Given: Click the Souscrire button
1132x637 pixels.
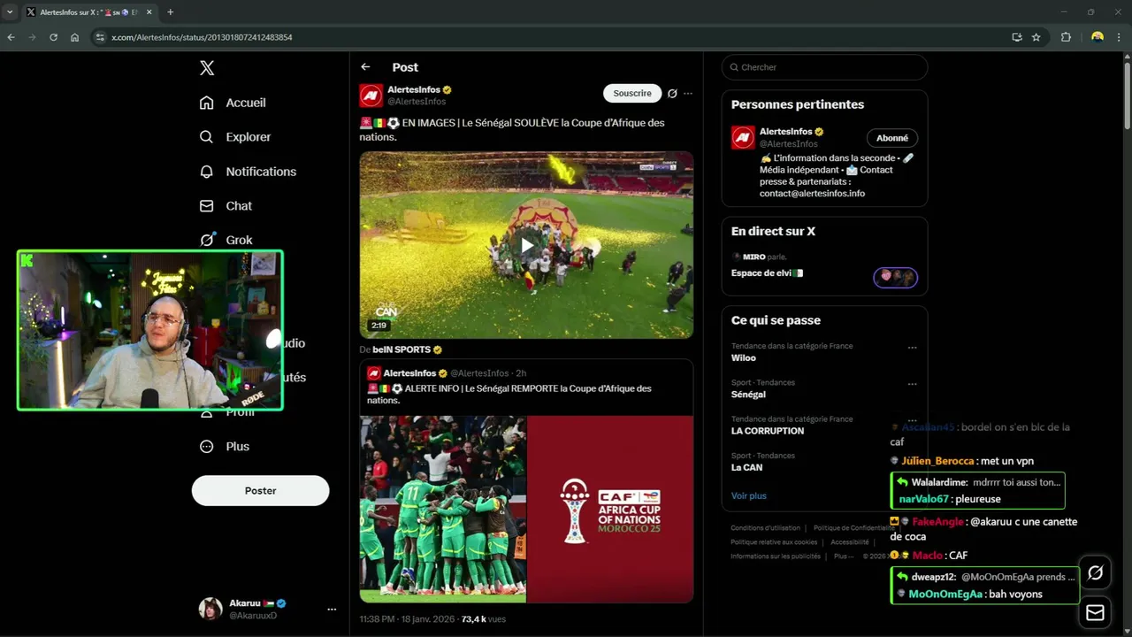Looking at the screenshot, I should pyautogui.click(x=632, y=93).
